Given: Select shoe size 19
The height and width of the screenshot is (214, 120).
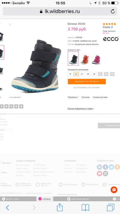Looking at the screenshot, I should pos(70,74).
